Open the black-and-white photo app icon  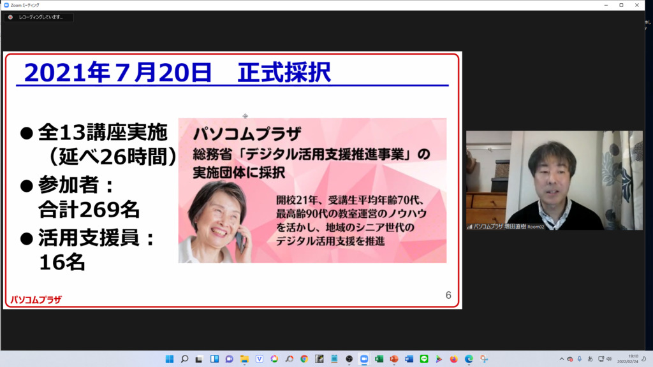(319, 359)
